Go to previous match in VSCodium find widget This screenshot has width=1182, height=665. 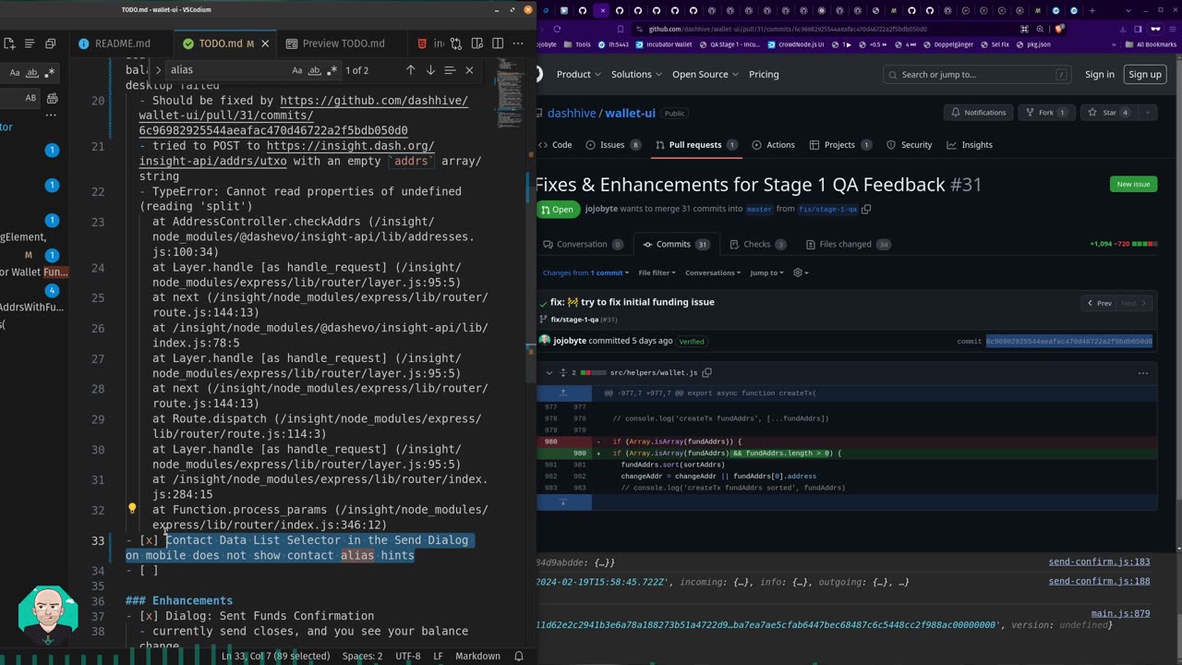[411, 70]
